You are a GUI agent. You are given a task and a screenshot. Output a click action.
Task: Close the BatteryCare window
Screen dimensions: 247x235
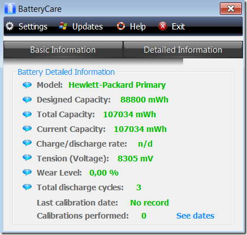point(231,8)
